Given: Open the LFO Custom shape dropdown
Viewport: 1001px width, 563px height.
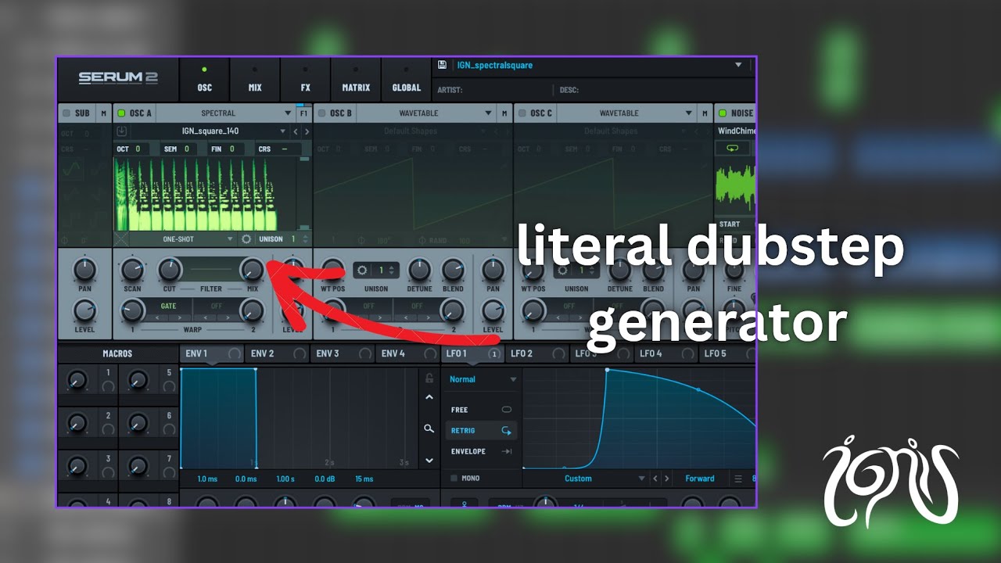Looking at the screenshot, I should coord(585,479).
